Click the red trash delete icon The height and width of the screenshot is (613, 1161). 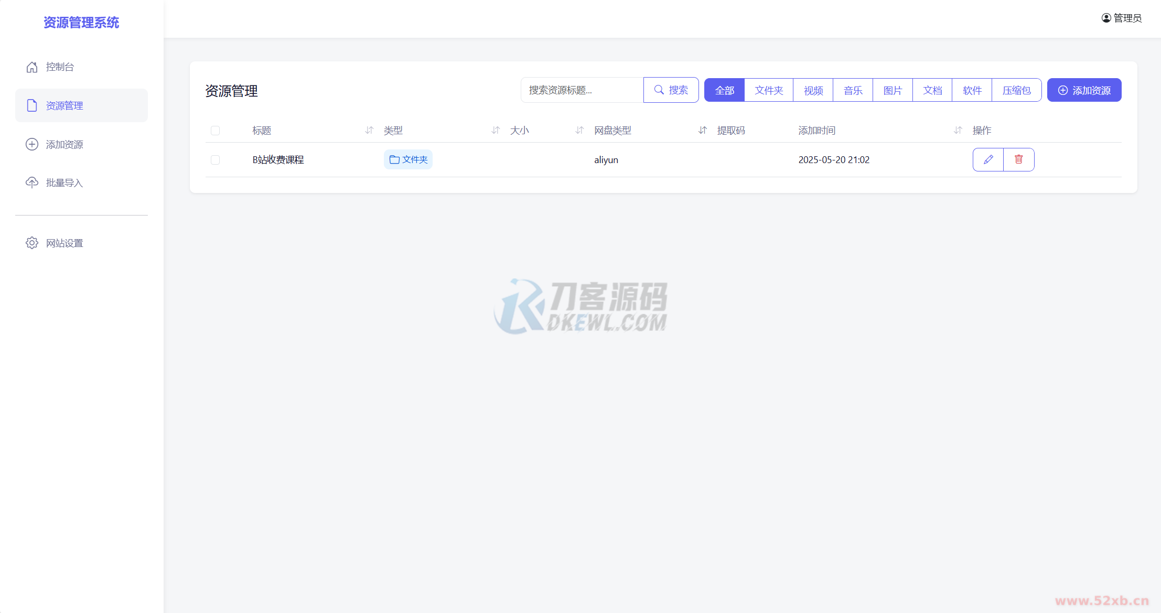click(1018, 159)
